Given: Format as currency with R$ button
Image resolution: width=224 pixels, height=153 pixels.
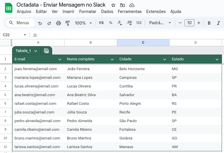Looking at the screenshot, I should (101, 23).
